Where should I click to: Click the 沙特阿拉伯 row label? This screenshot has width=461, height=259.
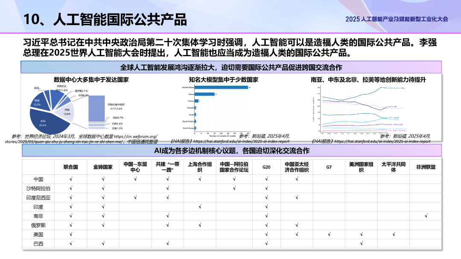pos(38,188)
